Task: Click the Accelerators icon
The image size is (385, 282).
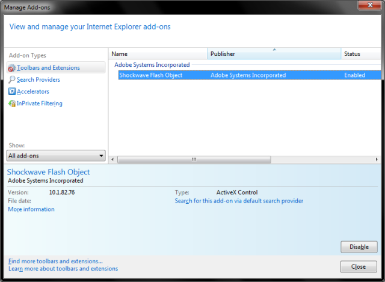Action: (x=12, y=91)
